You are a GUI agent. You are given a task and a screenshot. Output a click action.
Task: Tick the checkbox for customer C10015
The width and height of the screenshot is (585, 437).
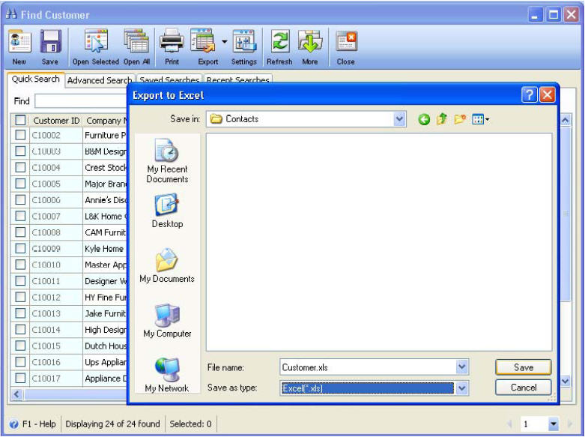(x=20, y=346)
